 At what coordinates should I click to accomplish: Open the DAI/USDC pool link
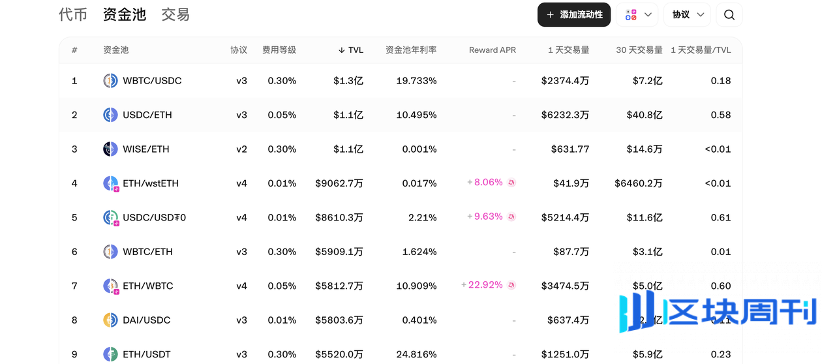(146, 320)
